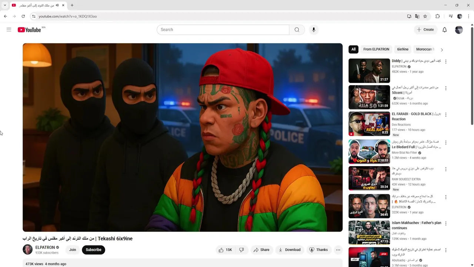Viewport: 474px width, 267px height.
Task: Open the 34:45 video thumbnail
Action: [369, 206]
